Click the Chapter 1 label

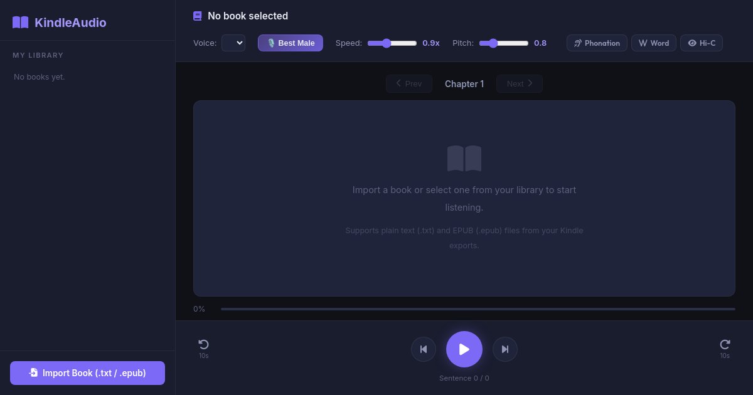tap(464, 84)
